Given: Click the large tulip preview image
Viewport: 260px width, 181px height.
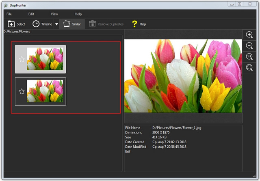Looking at the screenshot, I should (x=183, y=76).
